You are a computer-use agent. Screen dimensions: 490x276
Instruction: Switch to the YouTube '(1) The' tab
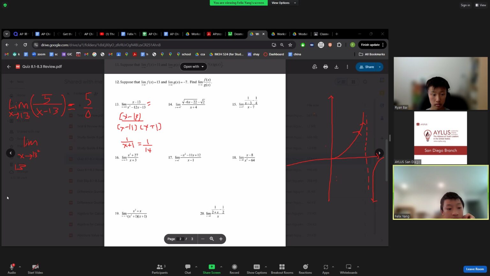pos(108,34)
